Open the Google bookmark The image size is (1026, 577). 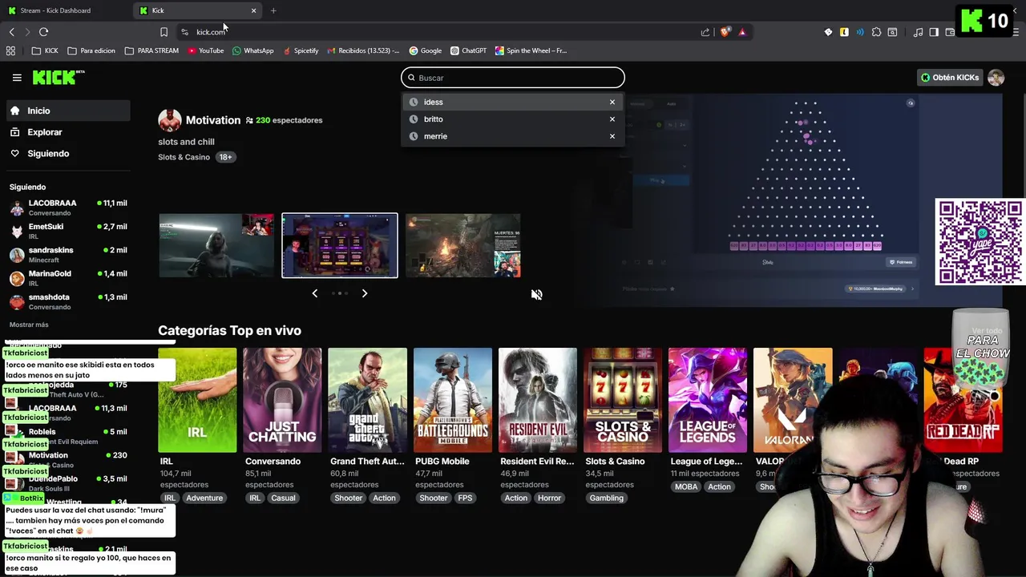pyautogui.click(x=426, y=50)
